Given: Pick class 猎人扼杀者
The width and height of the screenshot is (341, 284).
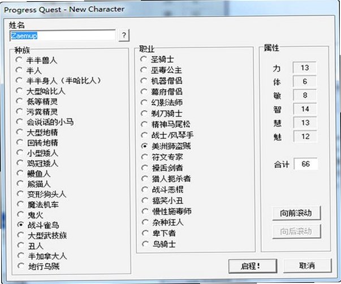Looking at the screenshot, I should coord(166,178).
